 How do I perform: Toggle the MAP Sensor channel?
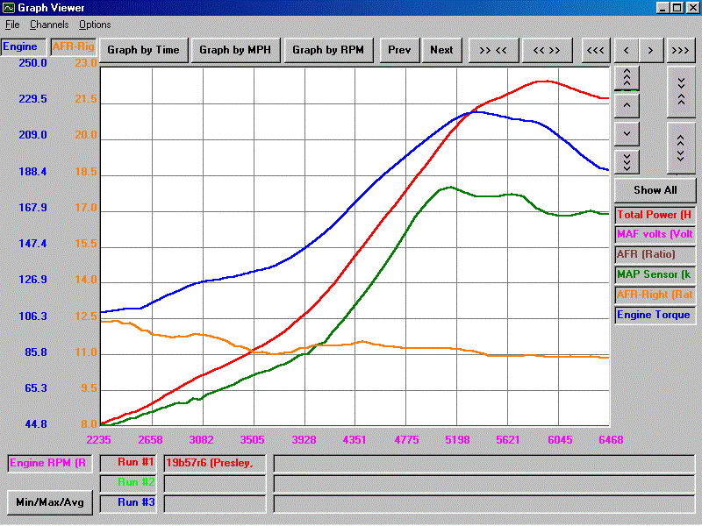(655, 274)
